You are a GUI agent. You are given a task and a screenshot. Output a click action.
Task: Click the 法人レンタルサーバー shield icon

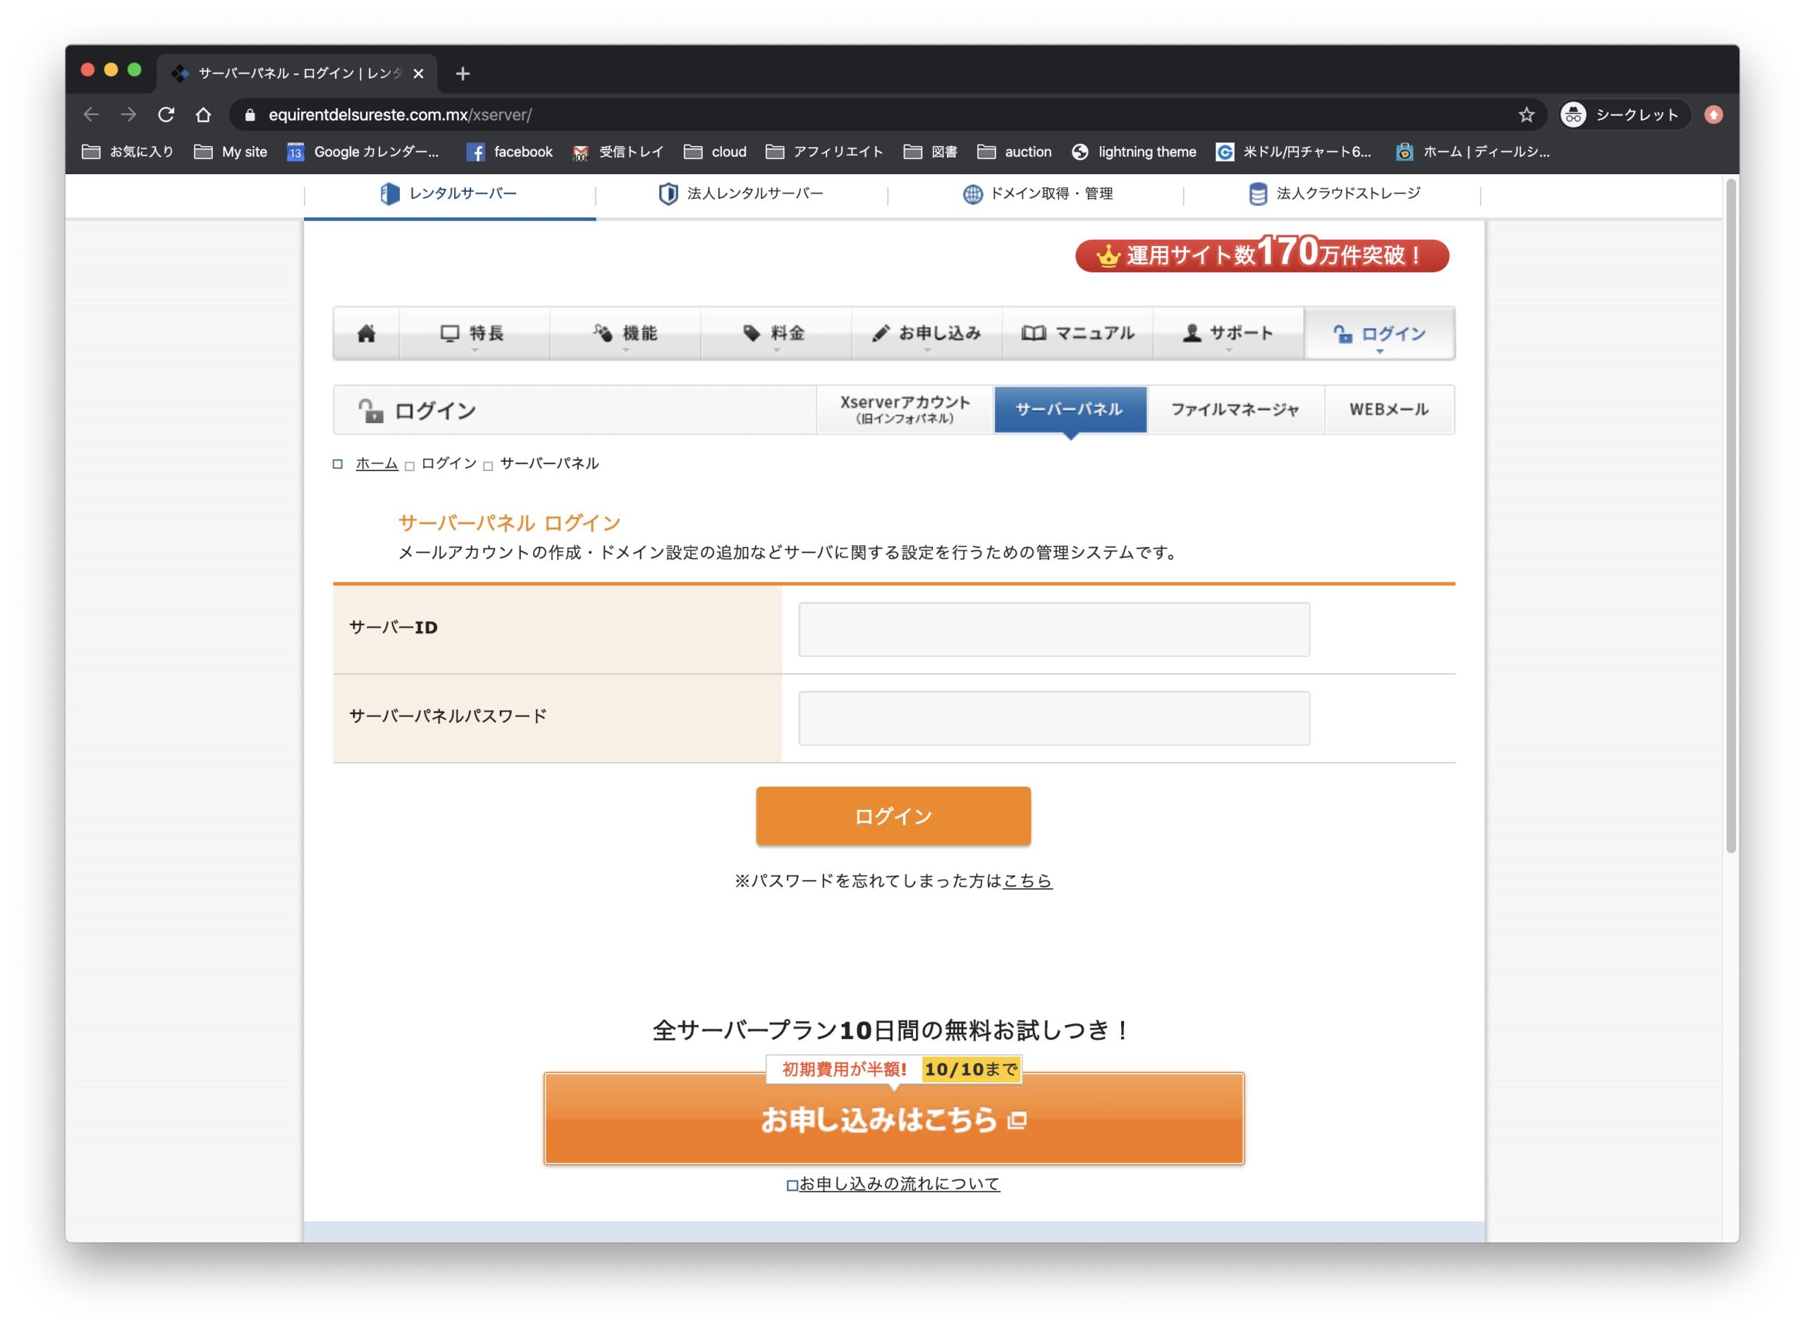point(668,193)
